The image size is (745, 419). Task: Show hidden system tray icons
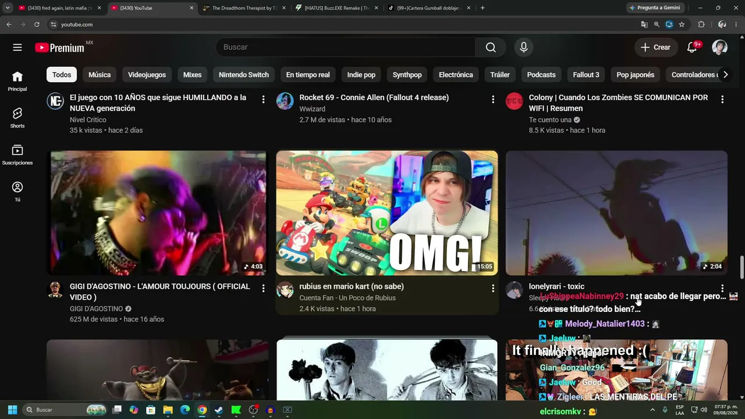(654, 410)
